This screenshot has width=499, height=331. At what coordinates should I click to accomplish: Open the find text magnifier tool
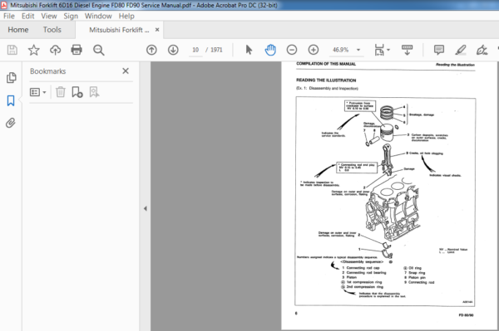[x=99, y=50]
